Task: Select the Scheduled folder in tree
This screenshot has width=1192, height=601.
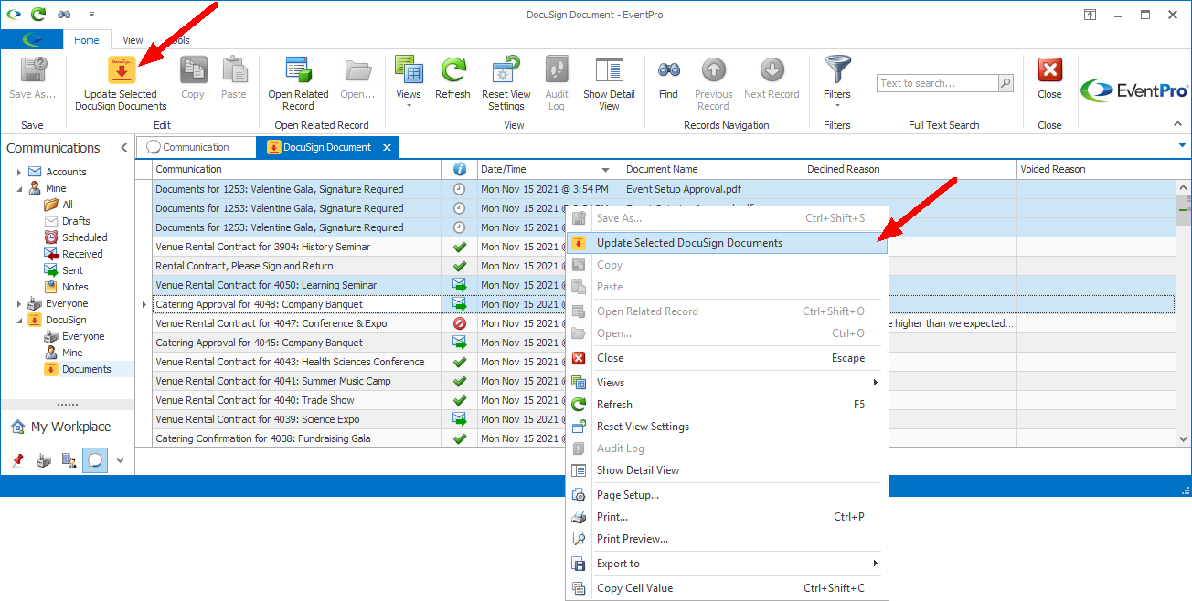Action: (x=84, y=237)
